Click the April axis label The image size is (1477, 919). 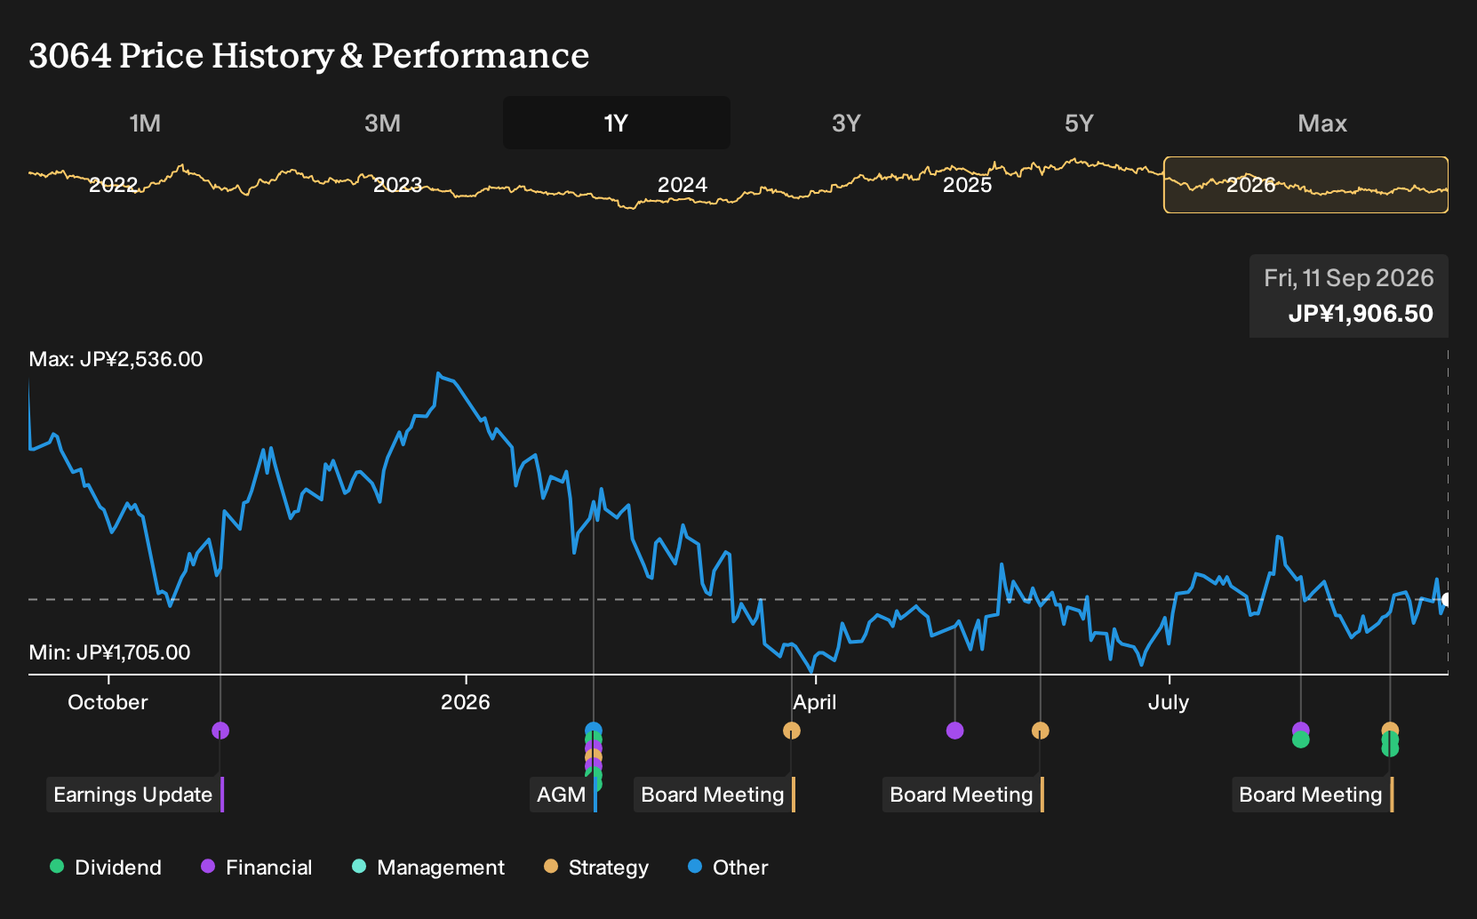coord(815,702)
